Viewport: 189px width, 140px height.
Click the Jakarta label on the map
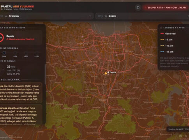click(107, 44)
